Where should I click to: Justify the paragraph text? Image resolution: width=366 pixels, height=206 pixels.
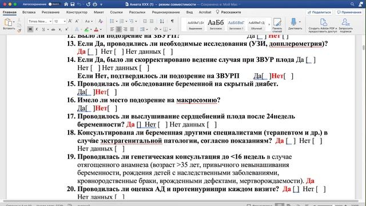(132, 29)
